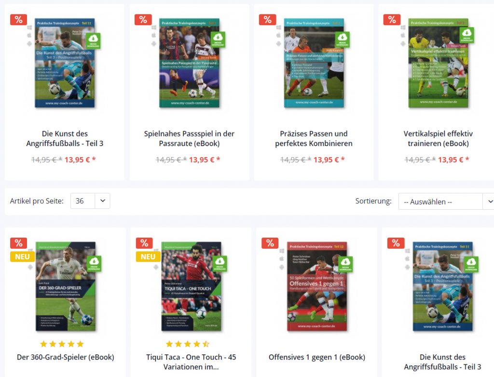
Task: Click the star rating under Tiqui Taca
Action: [188, 344]
